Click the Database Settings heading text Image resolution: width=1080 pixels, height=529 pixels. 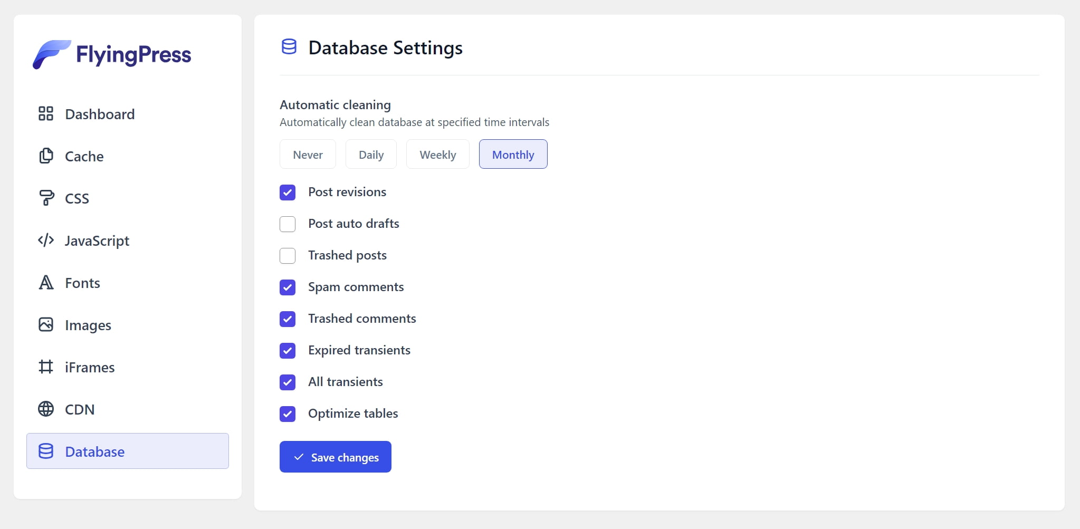coord(386,48)
